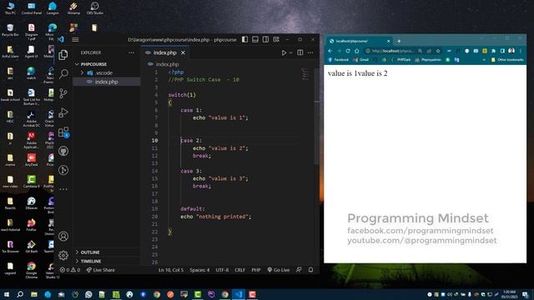Viewport: 534px width, 300px height.
Task: Open the Other bookmarks folder
Action: coord(507,60)
